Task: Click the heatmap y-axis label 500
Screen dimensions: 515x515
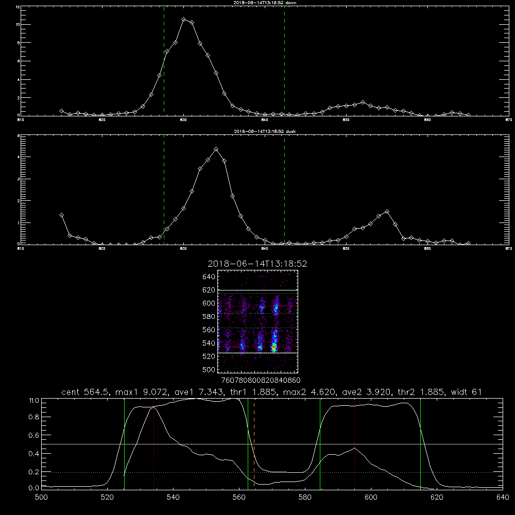Action: click(209, 370)
